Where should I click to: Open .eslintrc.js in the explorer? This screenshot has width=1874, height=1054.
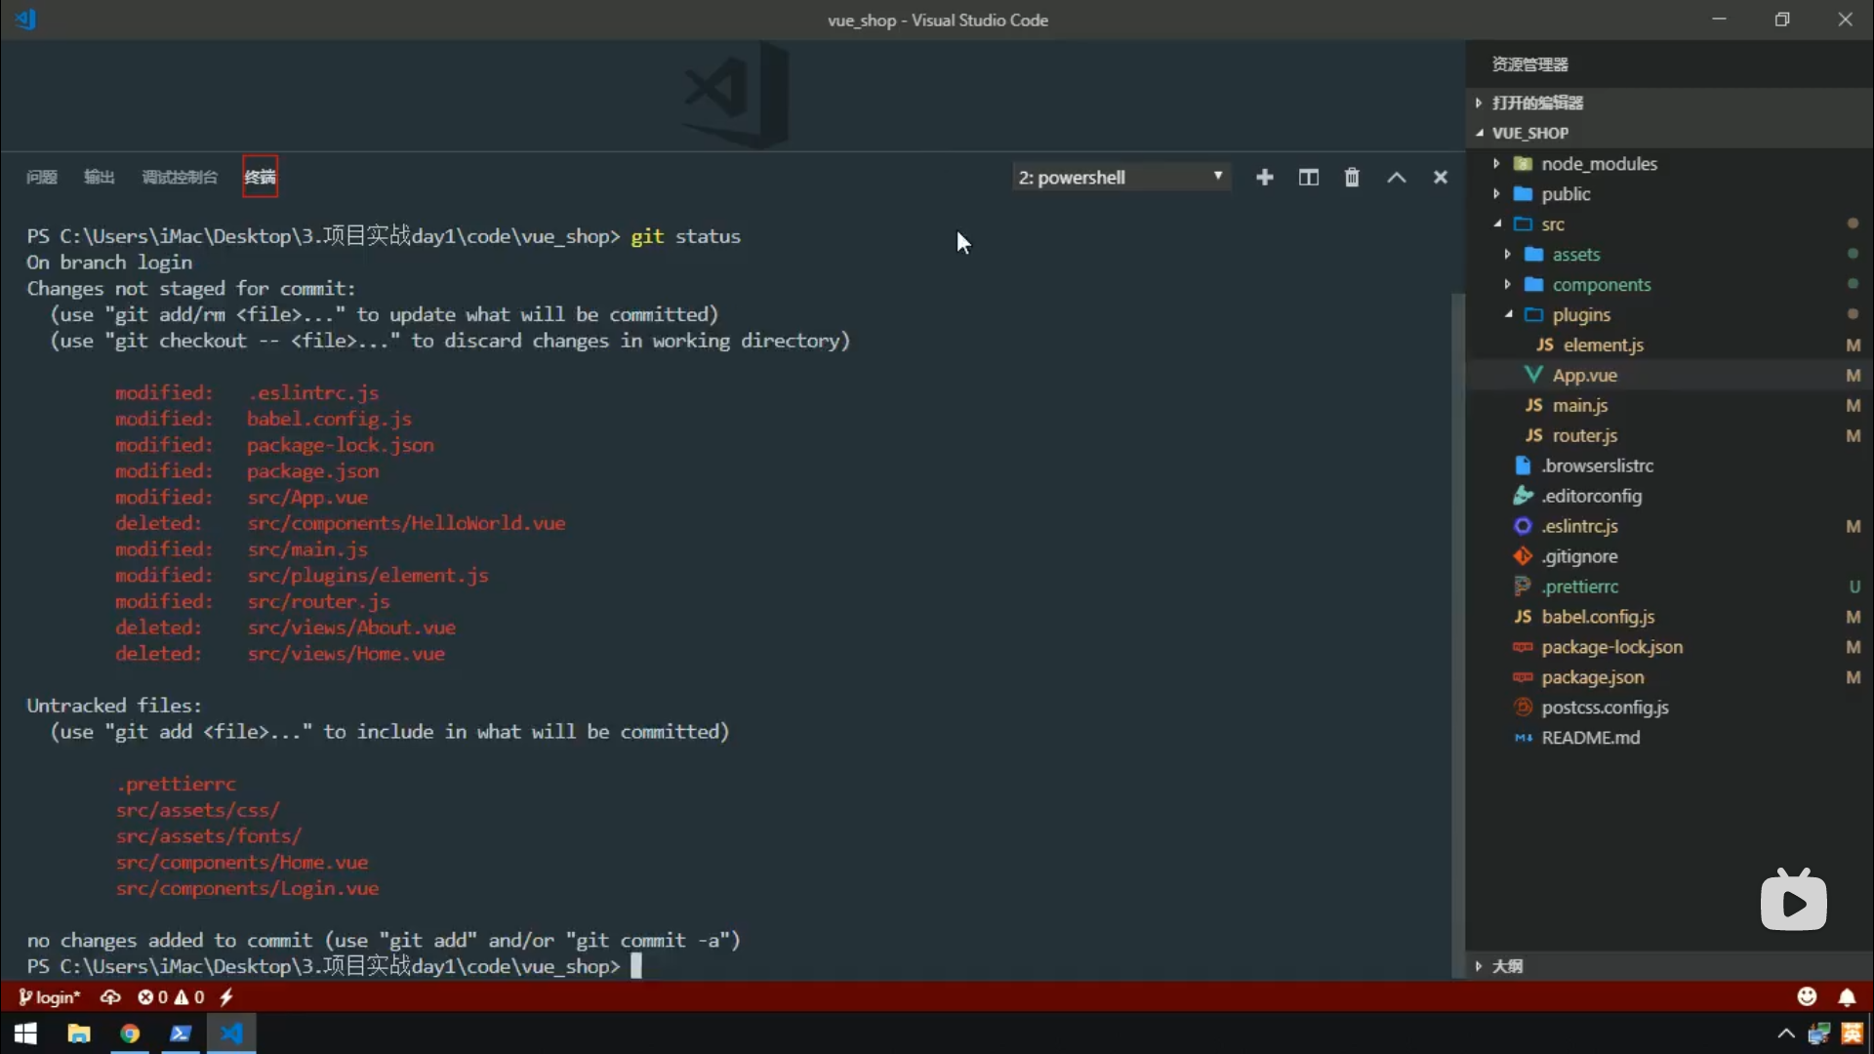1579,526
